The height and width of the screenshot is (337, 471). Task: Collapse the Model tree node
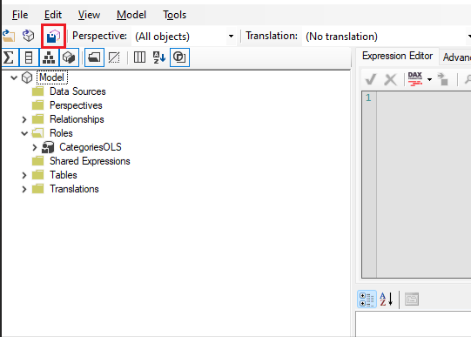click(14, 78)
